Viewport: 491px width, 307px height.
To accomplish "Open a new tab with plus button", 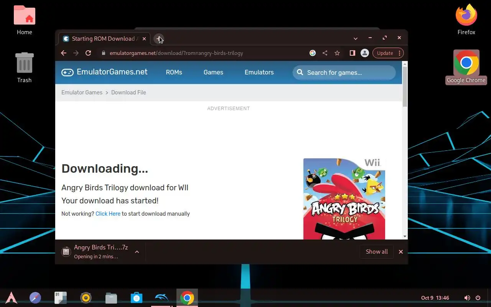I will pyautogui.click(x=158, y=39).
